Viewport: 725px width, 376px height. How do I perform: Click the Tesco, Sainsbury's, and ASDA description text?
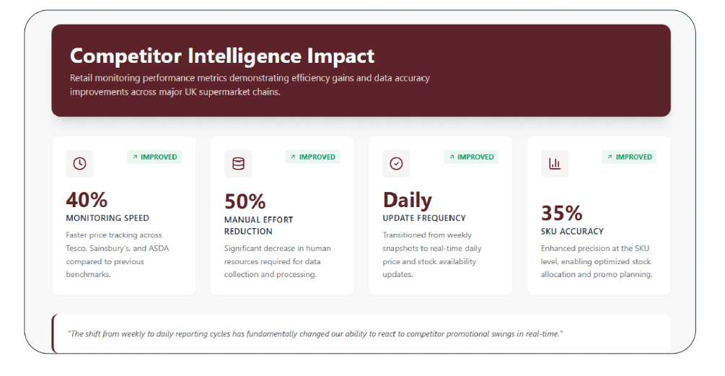tap(117, 248)
